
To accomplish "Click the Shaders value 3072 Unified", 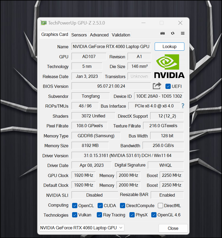I will click(x=93, y=116).
